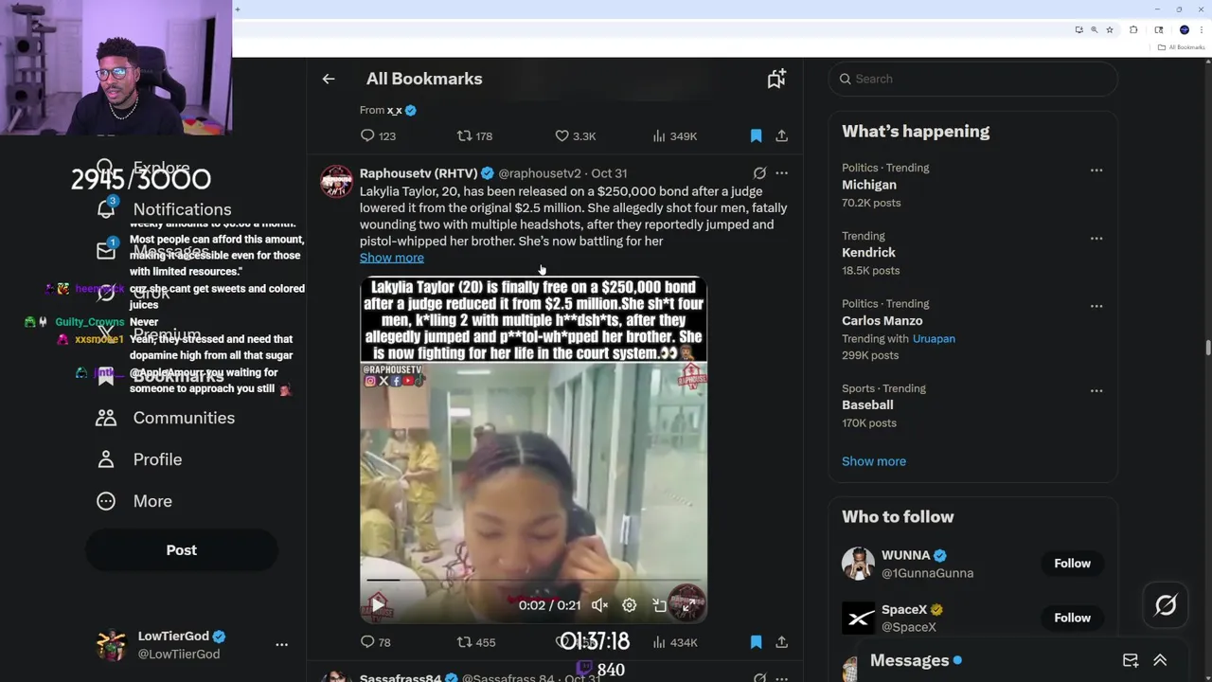Open the Baseball trending topic
Viewport: 1212px width, 682px height.
click(x=867, y=405)
